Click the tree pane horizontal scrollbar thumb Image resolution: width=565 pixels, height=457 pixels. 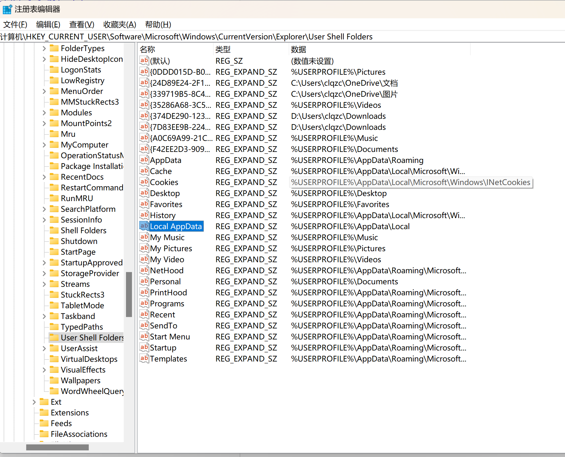click(x=57, y=447)
